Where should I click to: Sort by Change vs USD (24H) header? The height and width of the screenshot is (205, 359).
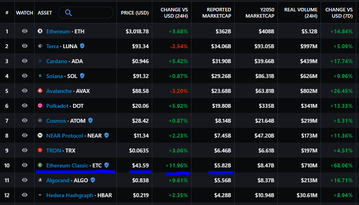[x=174, y=13]
